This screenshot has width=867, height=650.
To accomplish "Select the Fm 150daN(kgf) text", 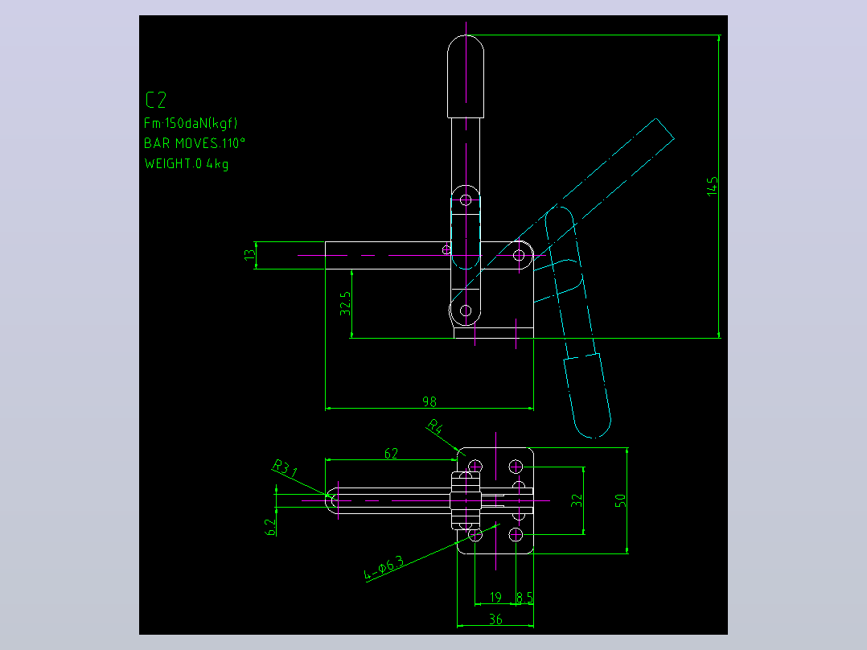I will [x=191, y=123].
